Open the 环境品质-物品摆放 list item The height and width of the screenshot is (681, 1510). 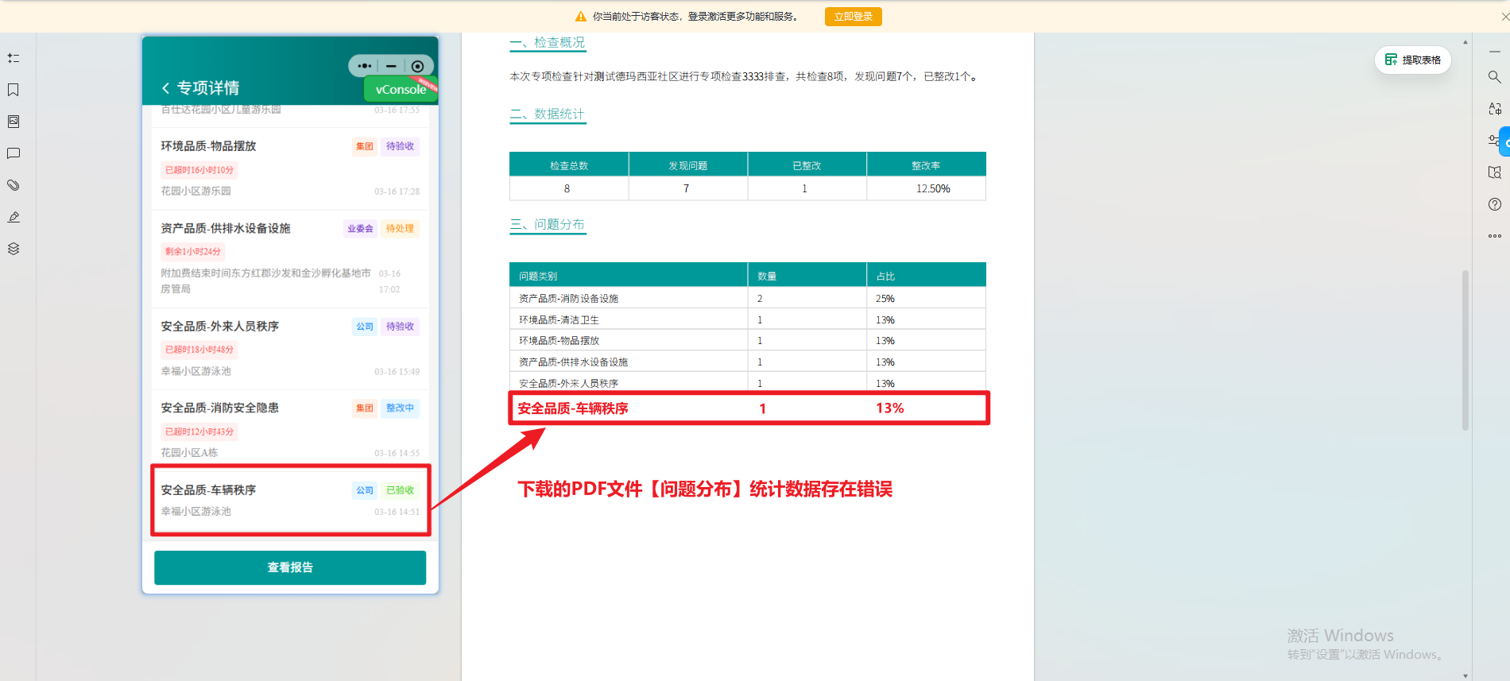[x=290, y=168]
